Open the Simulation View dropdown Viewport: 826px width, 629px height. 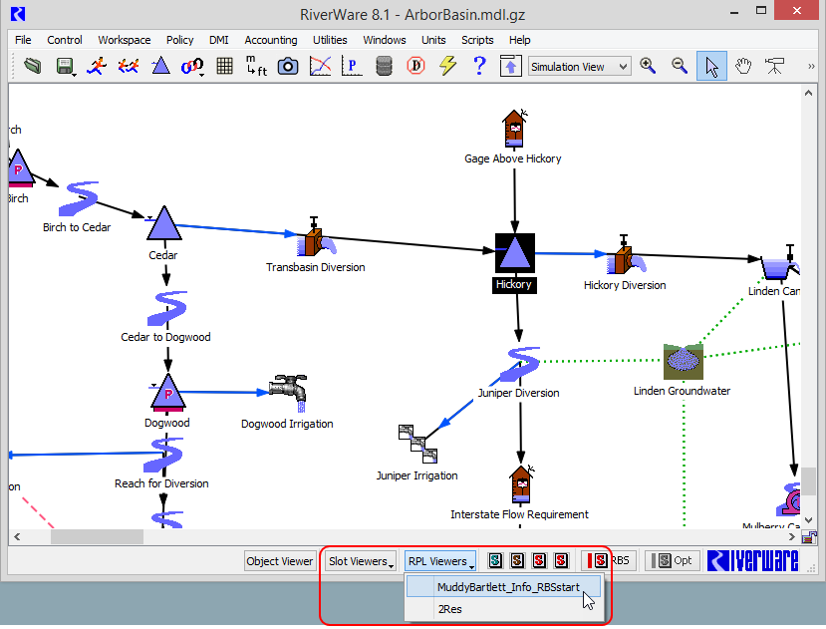tap(580, 67)
